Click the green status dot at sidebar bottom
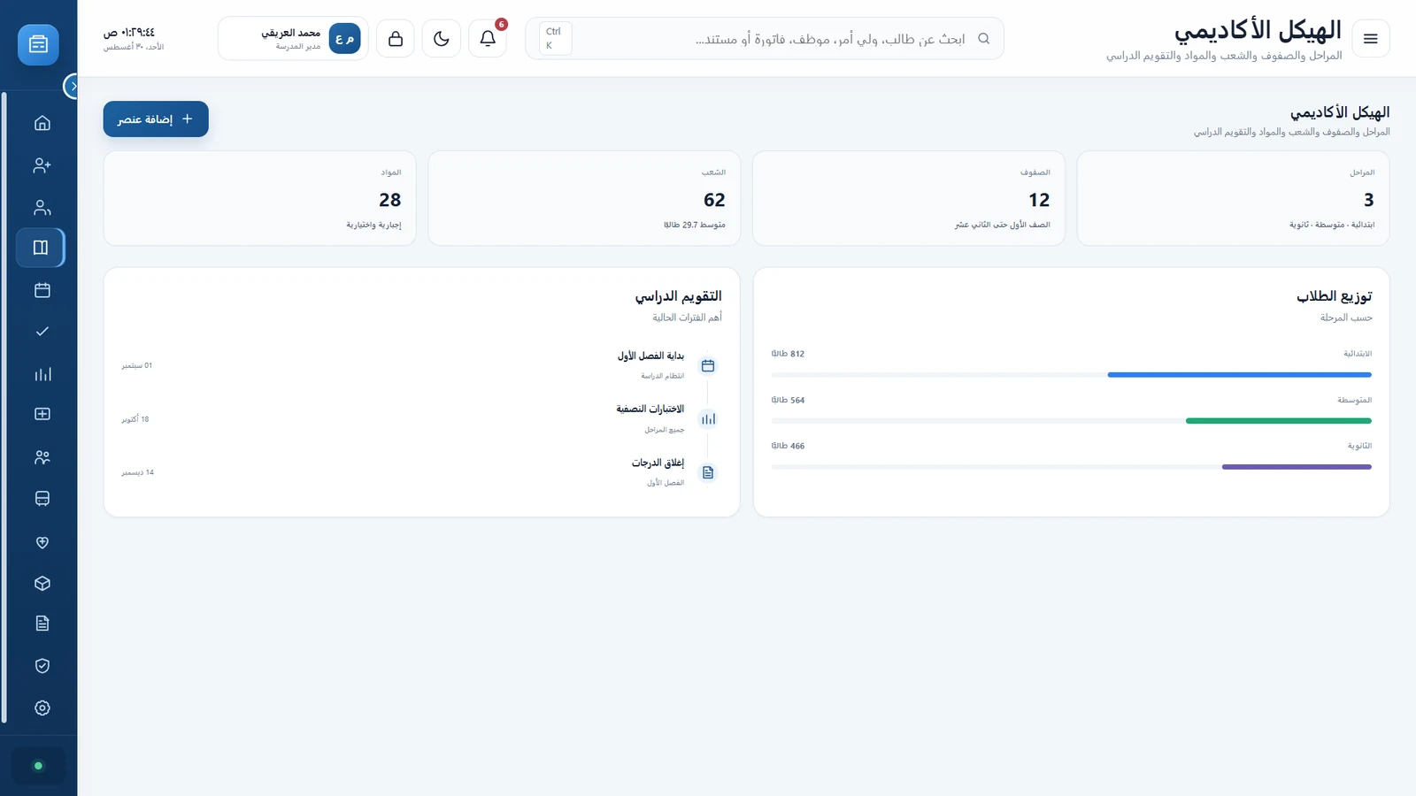 point(38,766)
